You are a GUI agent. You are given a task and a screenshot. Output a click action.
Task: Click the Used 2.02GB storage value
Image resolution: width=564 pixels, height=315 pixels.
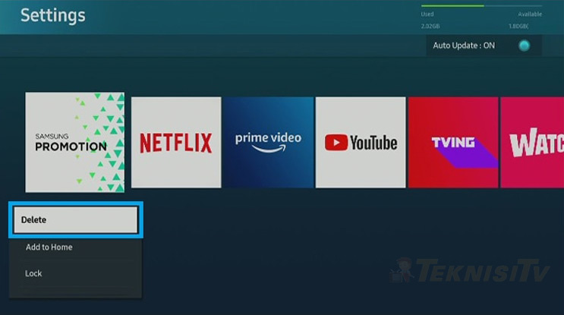tap(430, 27)
